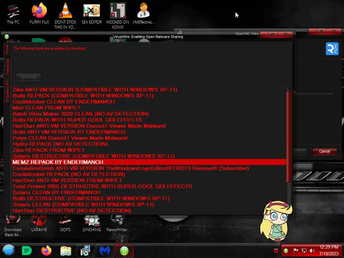Click the Star Butterfly desktop character
The image size is (344, 258).
pos(276,221)
